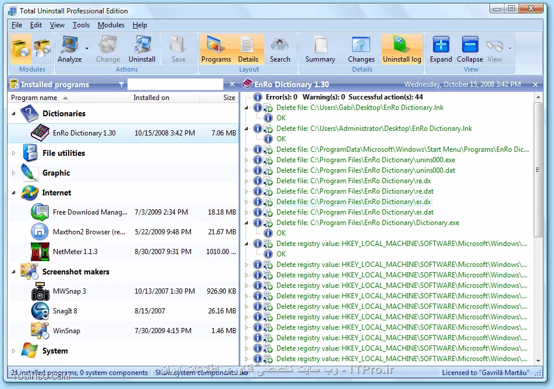Click the Dictionaries book icon

click(x=29, y=113)
